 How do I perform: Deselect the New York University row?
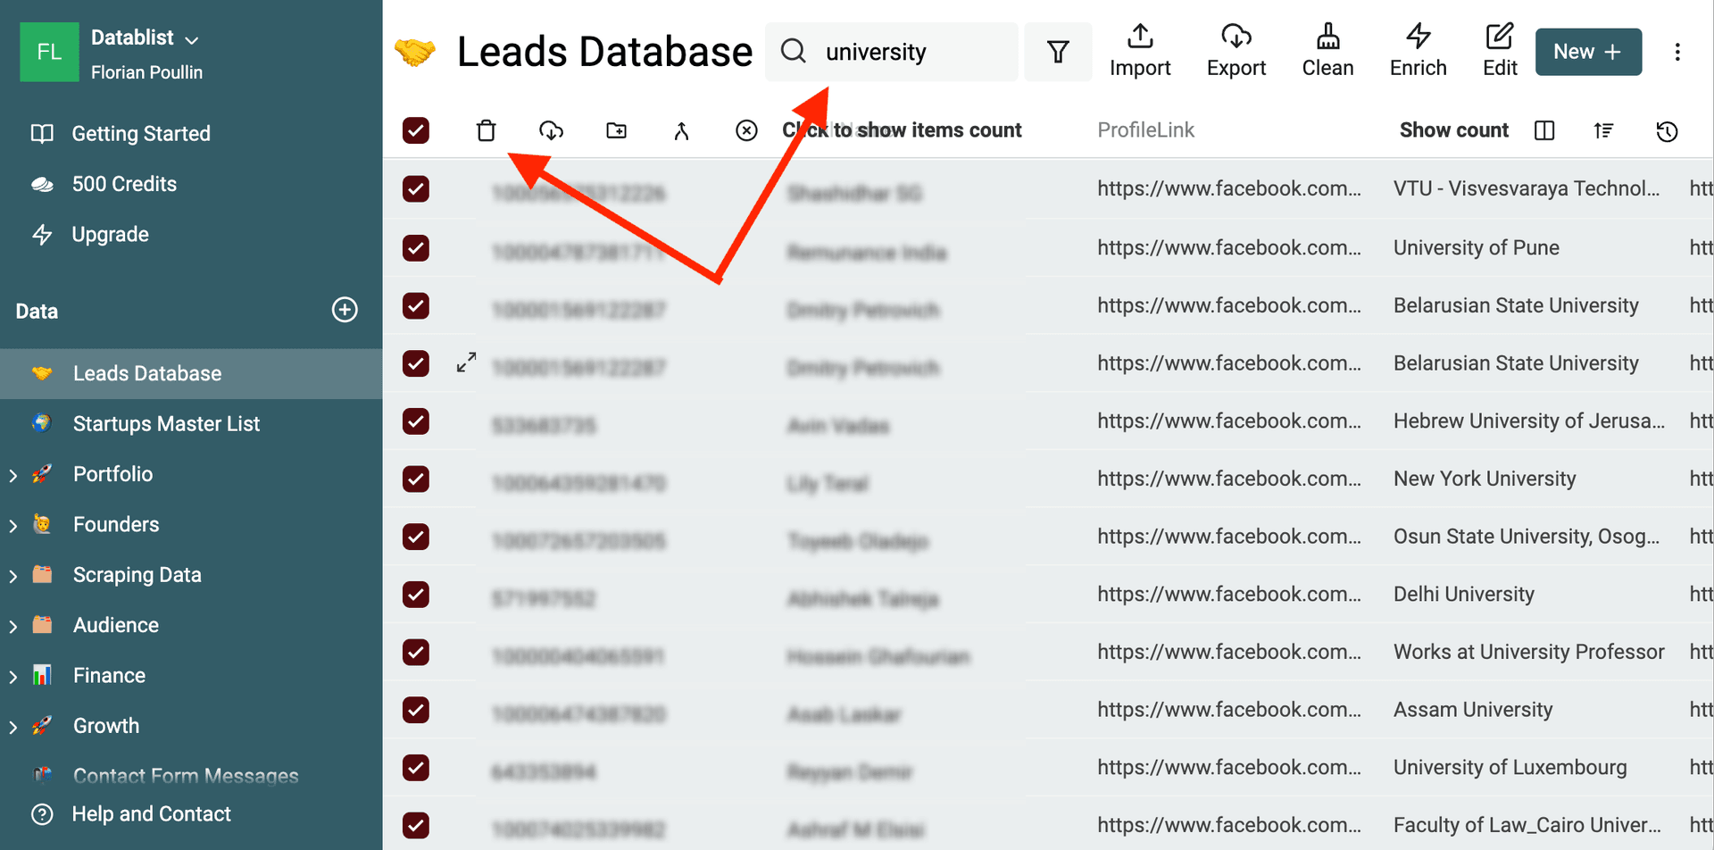click(x=416, y=479)
